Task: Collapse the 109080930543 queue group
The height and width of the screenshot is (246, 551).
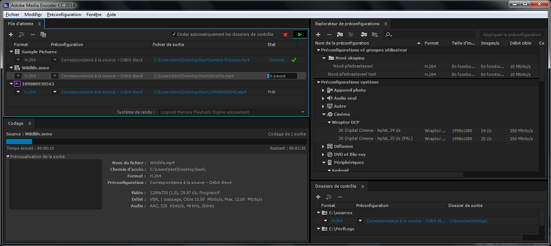Action: pyautogui.click(x=11, y=84)
